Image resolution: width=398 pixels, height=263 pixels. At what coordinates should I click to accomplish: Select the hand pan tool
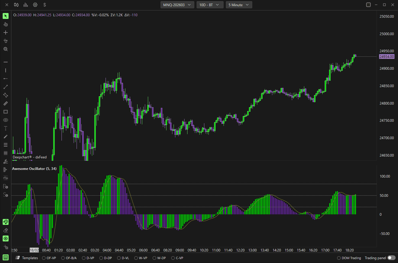click(x=6, y=24)
